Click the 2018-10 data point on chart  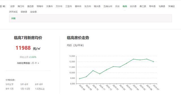[93, 71]
